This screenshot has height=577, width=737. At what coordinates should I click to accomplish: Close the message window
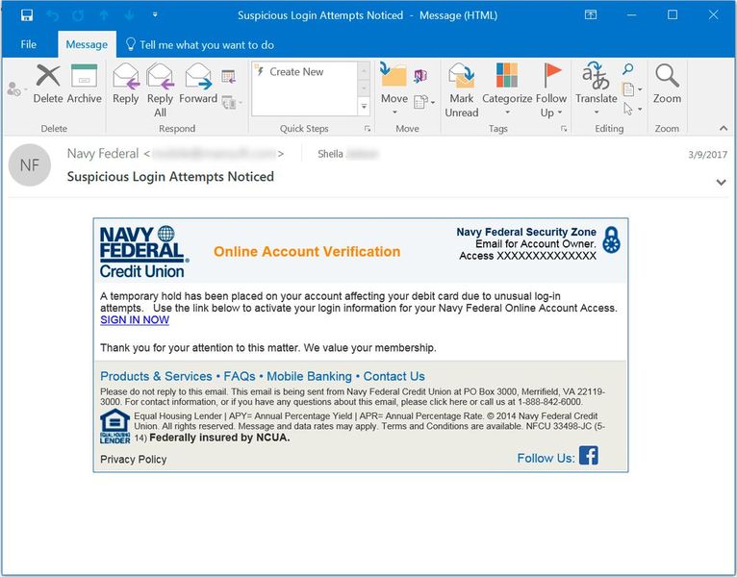[x=714, y=15]
